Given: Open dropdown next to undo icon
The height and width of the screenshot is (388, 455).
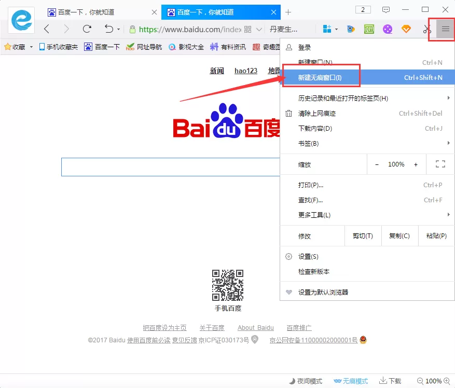Looking at the screenshot, I should coord(118,30).
